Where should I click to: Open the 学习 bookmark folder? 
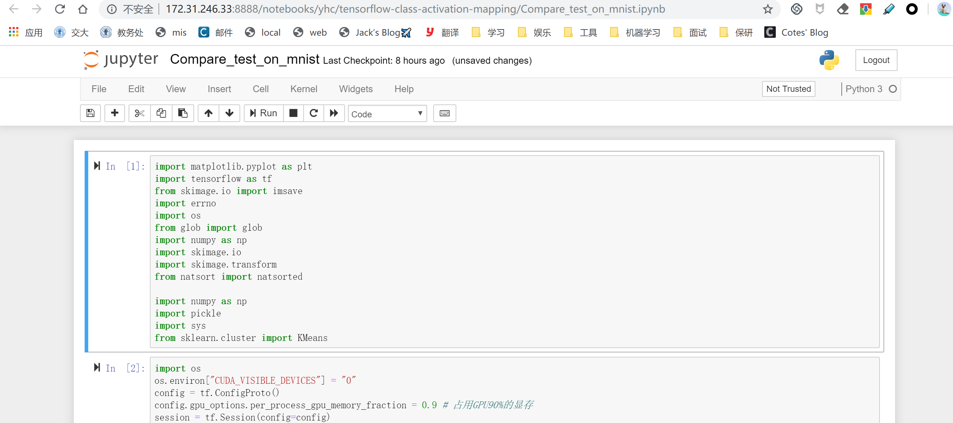pos(488,32)
